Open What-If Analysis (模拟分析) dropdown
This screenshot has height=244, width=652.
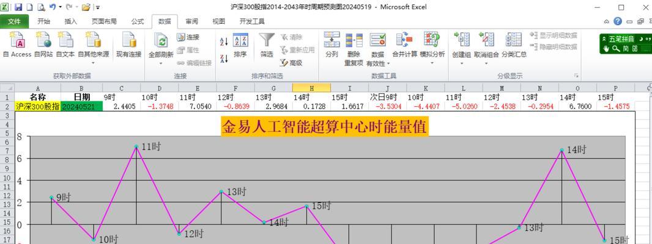(432, 63)
